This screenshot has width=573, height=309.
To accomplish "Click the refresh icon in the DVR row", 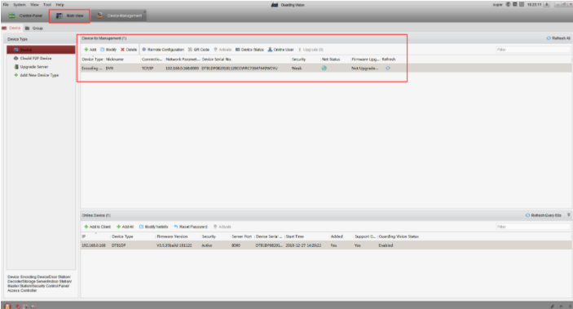I will pyautogui.click(x=388, y=68).
